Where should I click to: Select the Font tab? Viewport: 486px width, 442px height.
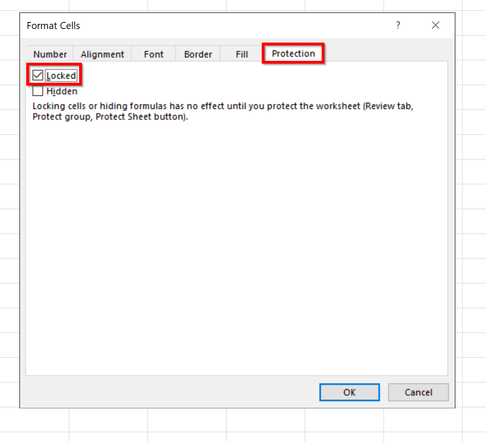pos(153,54)
